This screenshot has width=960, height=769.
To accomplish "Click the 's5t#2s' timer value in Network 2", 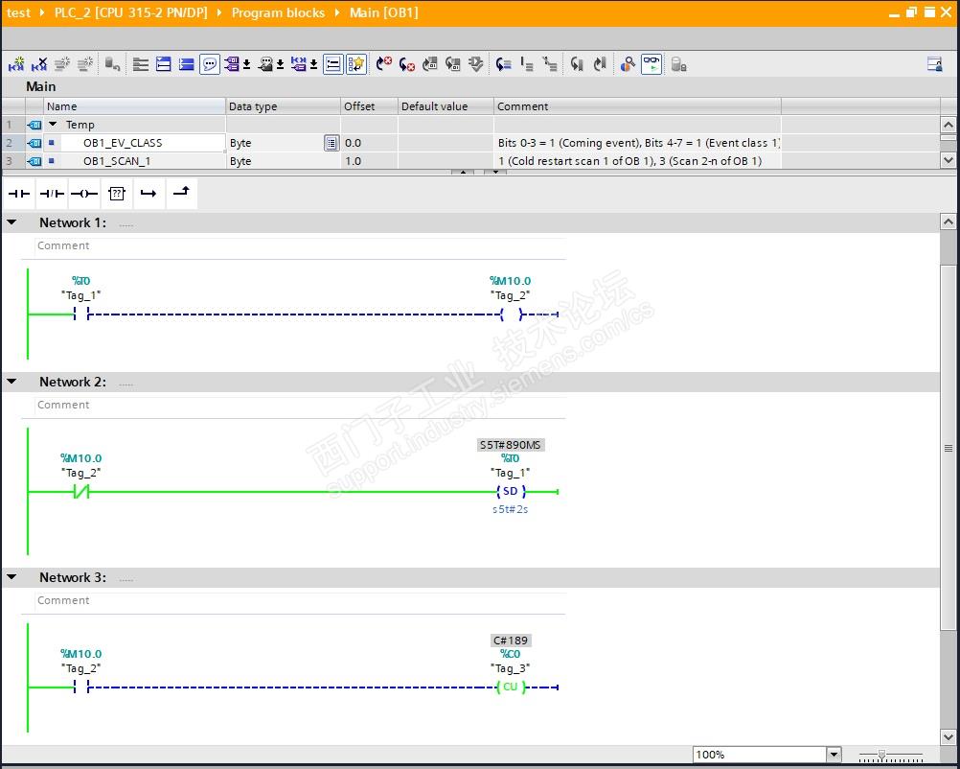I will [510, 509].
